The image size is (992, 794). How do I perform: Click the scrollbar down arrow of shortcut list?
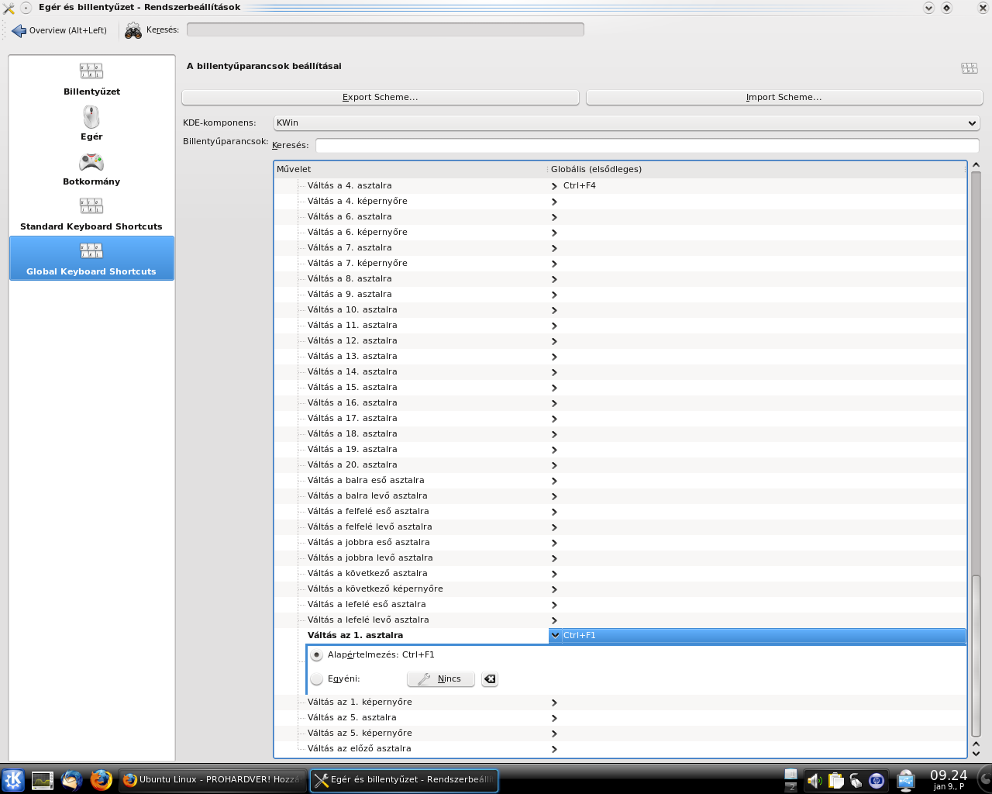976,753
